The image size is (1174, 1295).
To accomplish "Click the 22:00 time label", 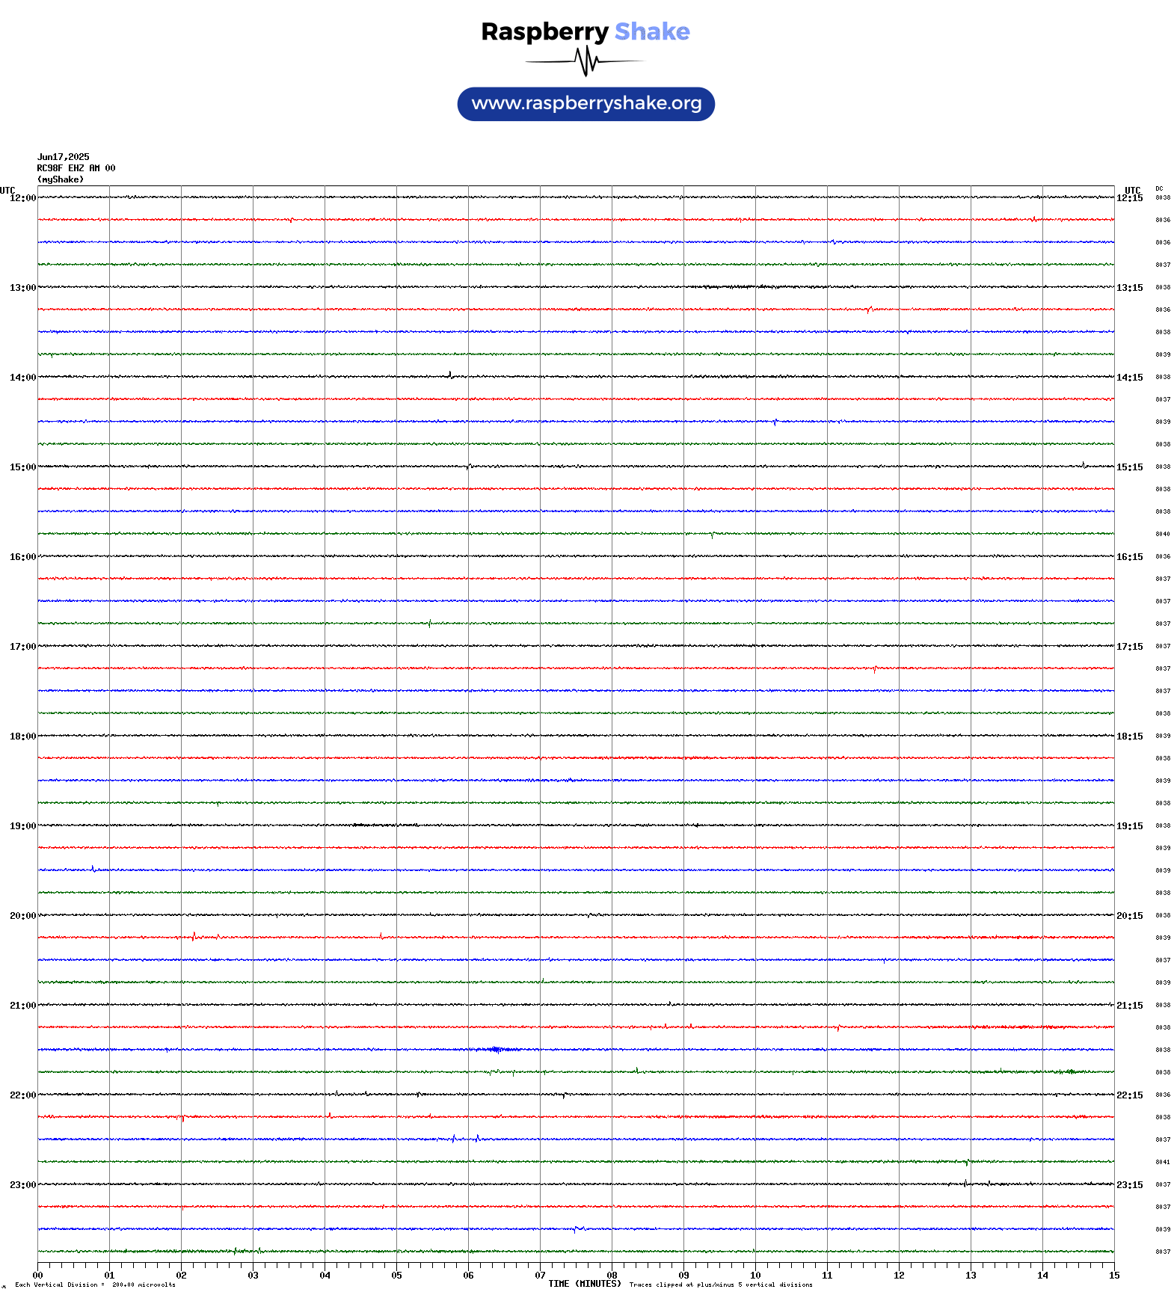I will (x=22, y=1095).
